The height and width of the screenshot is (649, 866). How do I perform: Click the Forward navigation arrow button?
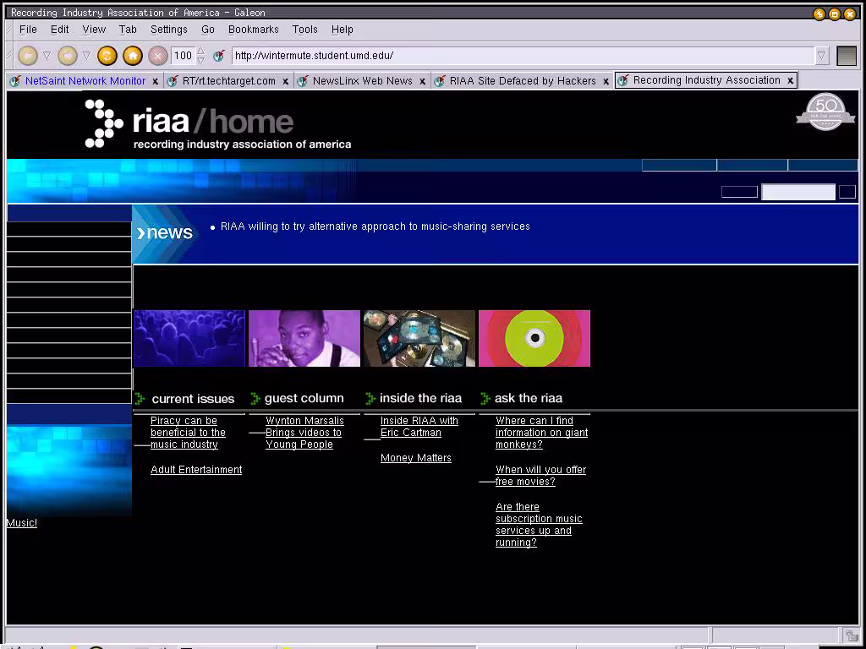[68, 56]
